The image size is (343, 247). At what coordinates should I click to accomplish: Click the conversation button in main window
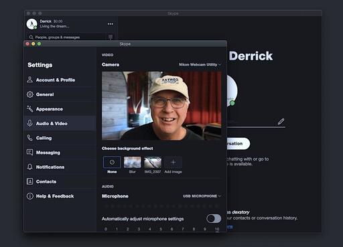click(x=238, y=143)
